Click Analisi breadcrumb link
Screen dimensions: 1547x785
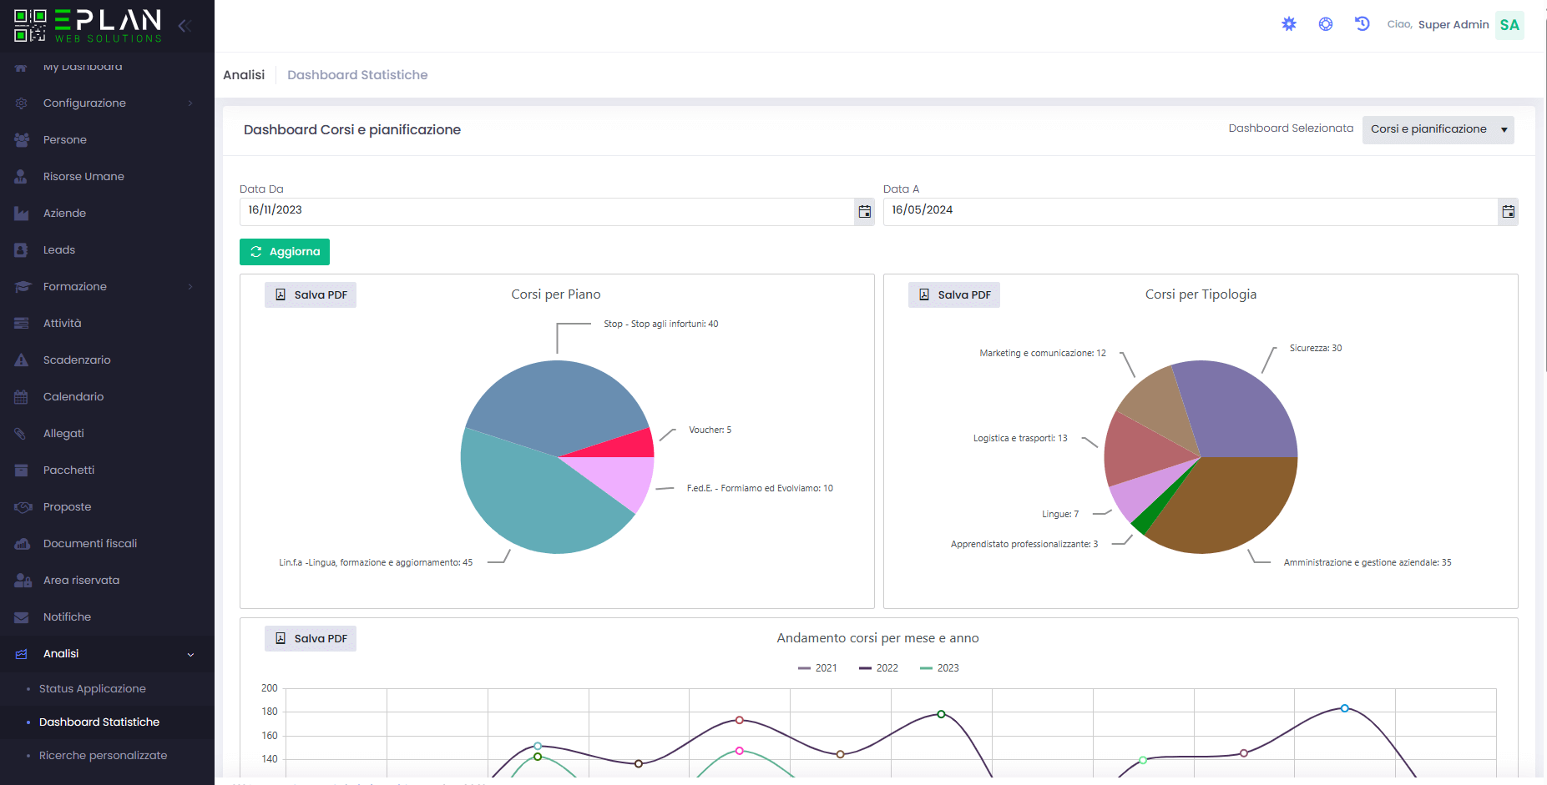point(244,75)
